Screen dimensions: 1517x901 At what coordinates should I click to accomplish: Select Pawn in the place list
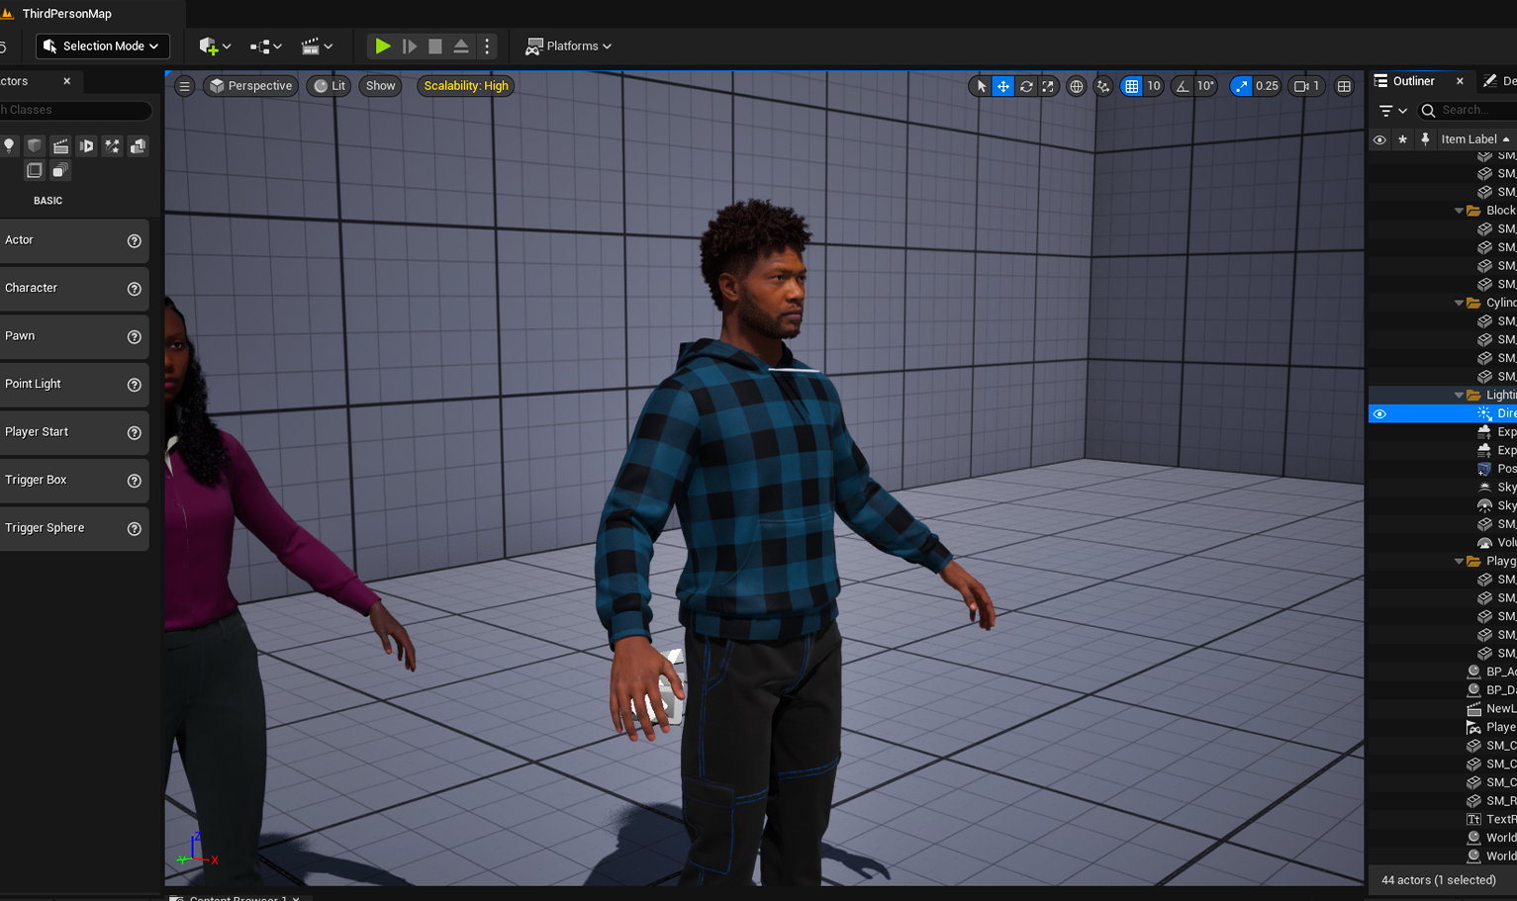(x=74, y=336)
